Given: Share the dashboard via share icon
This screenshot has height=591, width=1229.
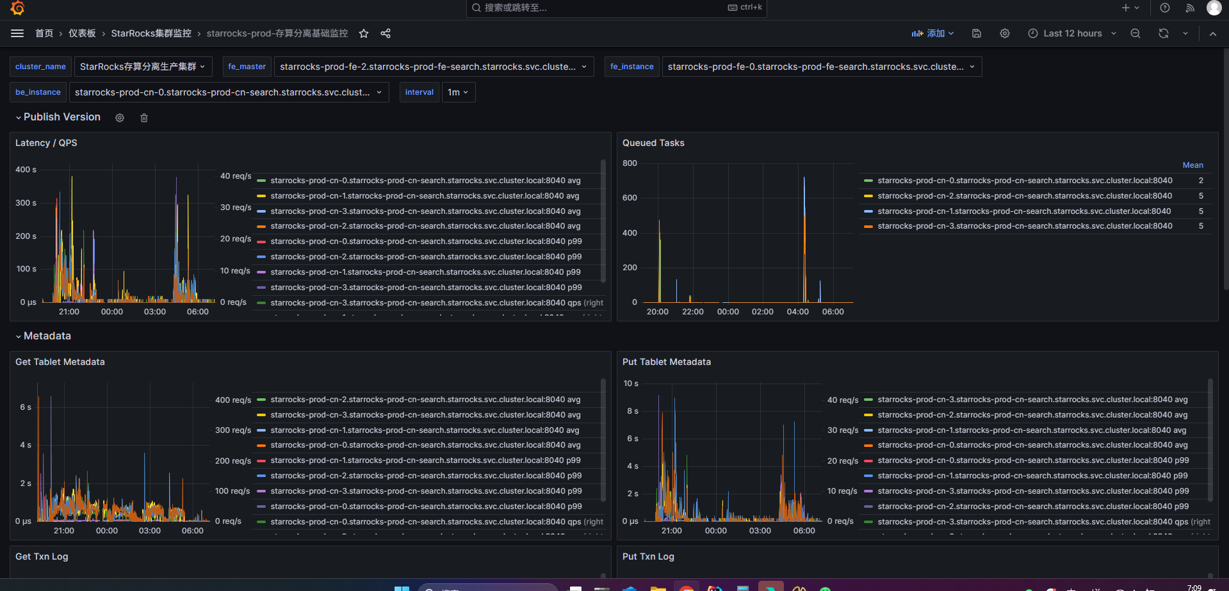Looking at the screenshot, I should click(386, 33).
